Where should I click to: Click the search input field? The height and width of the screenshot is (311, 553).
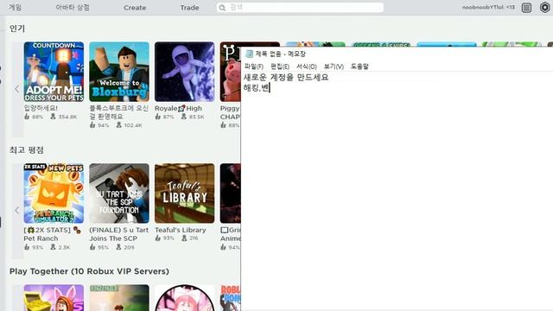[x=300, y=8]
